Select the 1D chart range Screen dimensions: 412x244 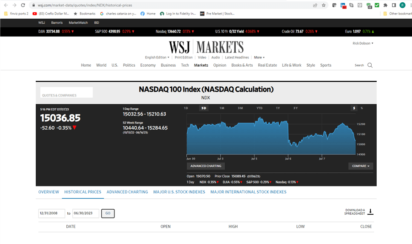click(186, 108)
